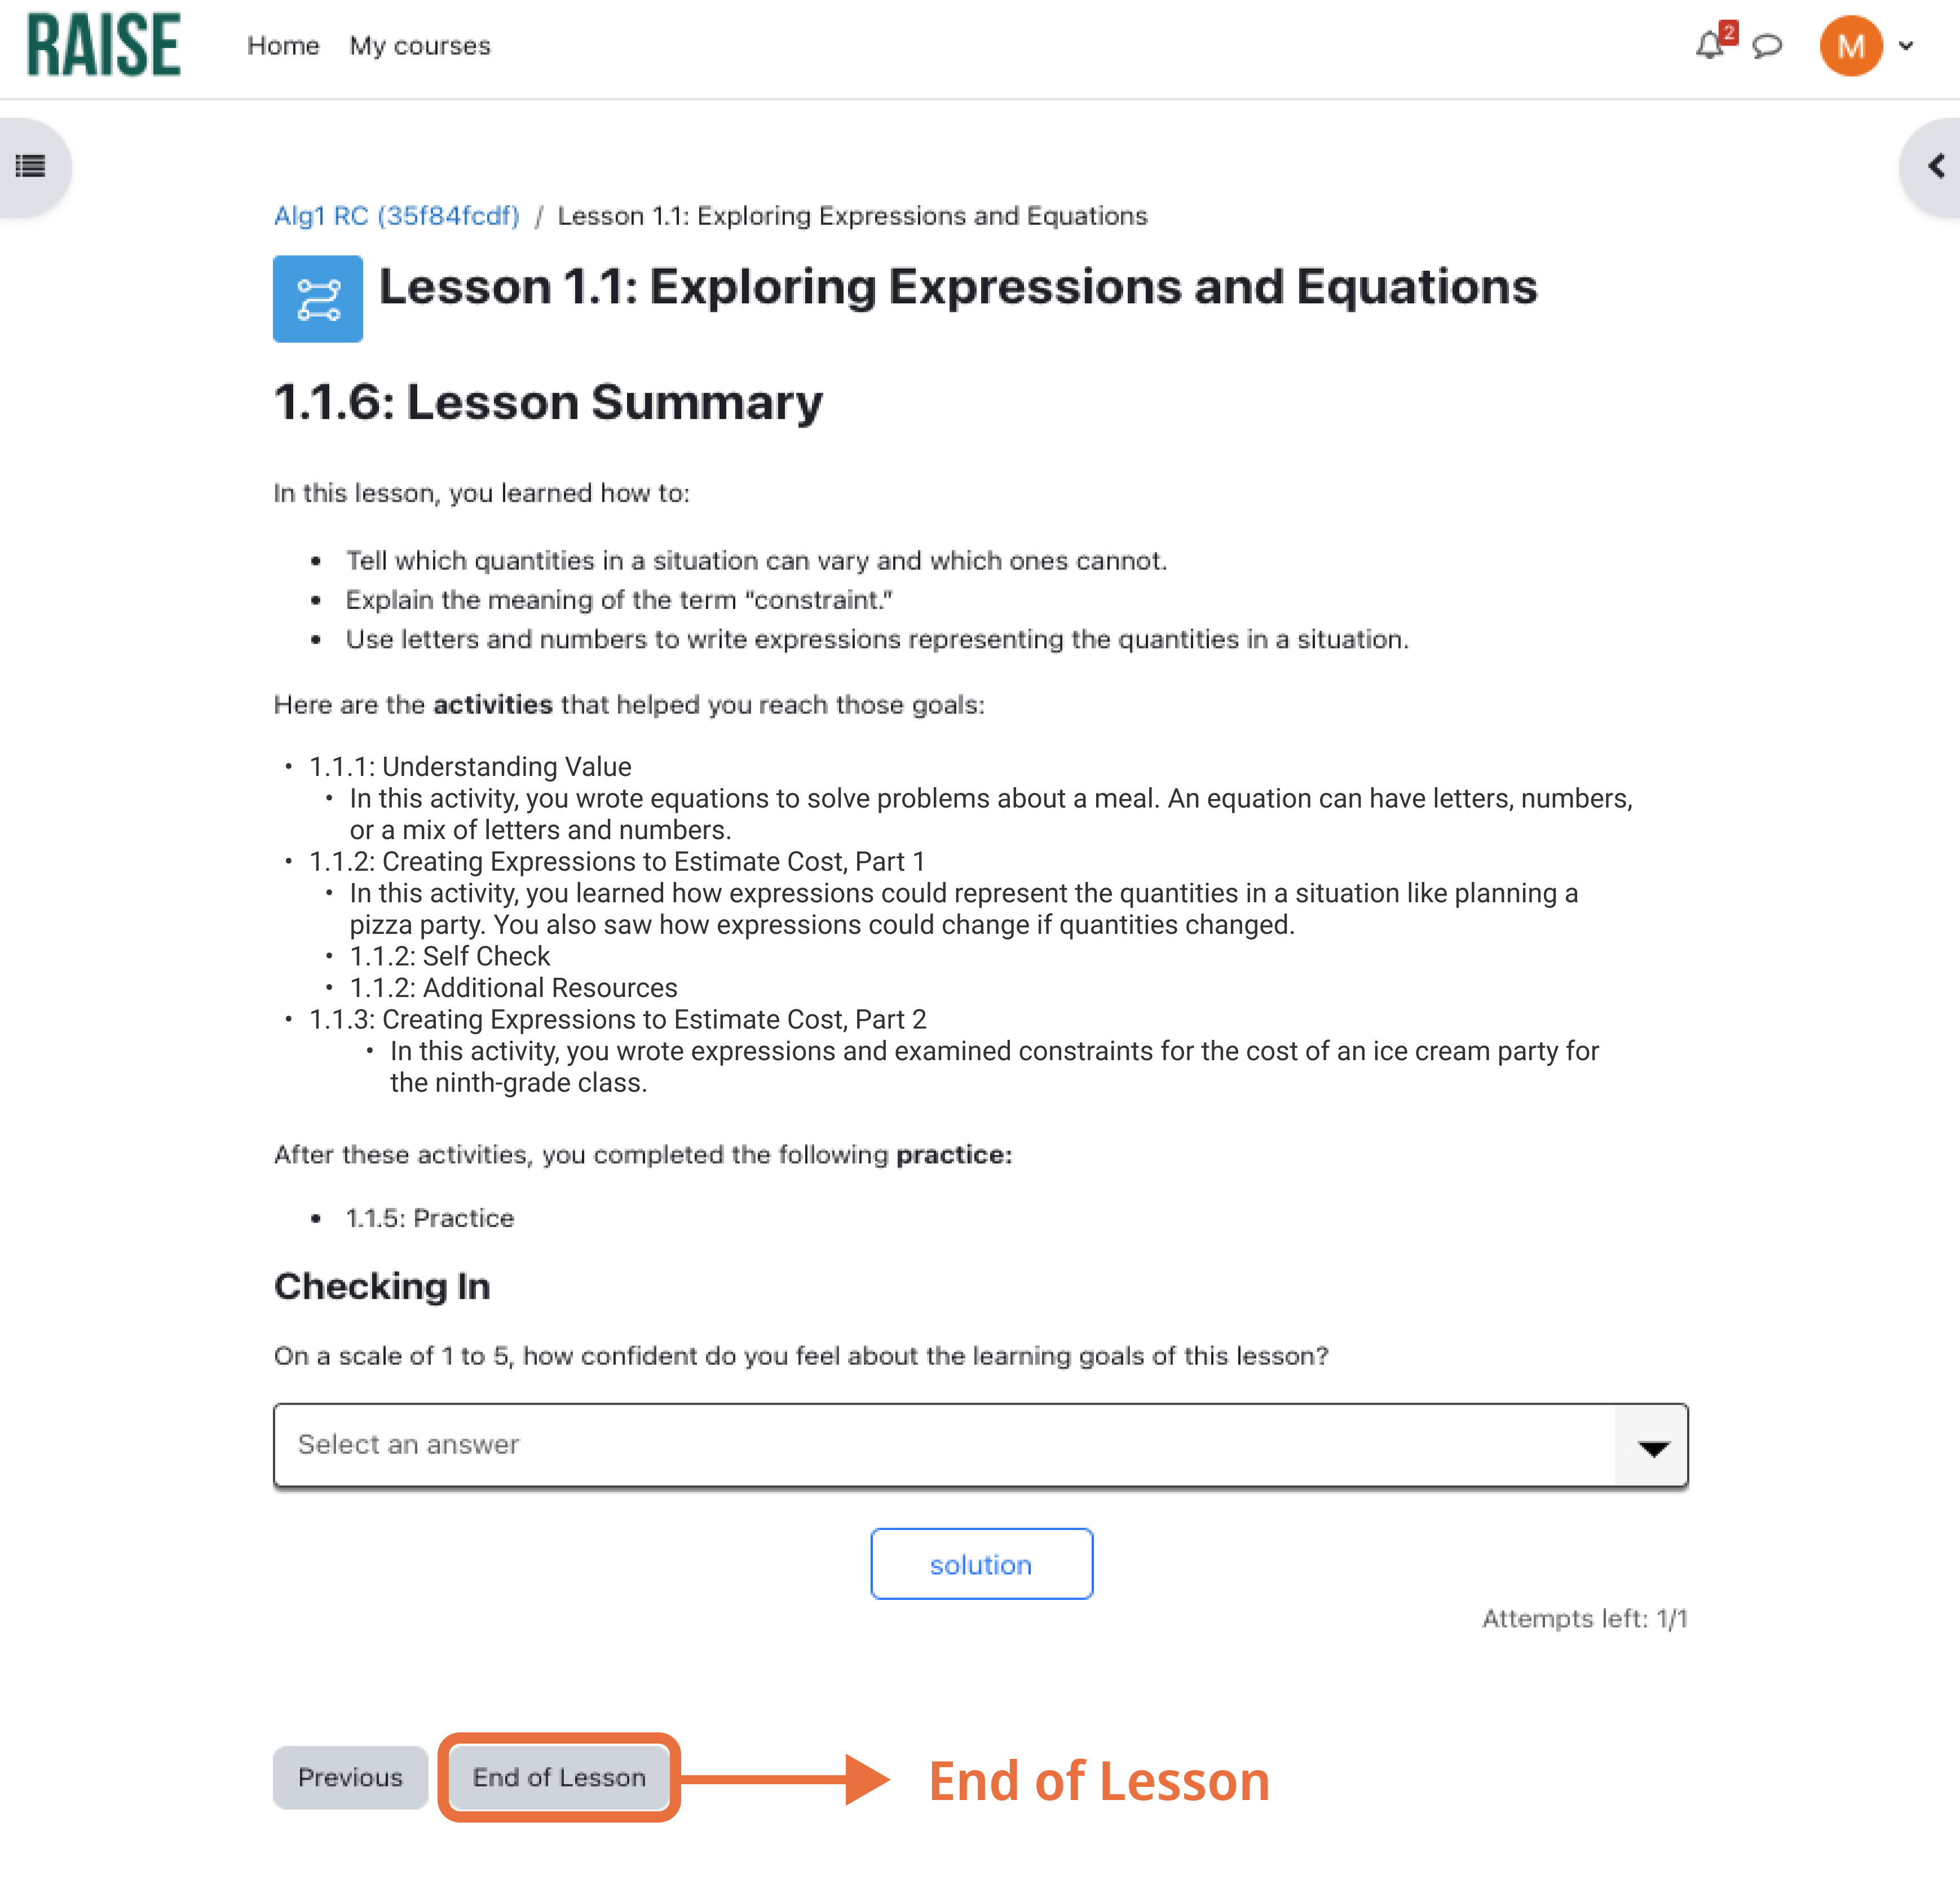Open the notifications bell
Screen dimensions: 1960x1888
click(x=1709, y=46)
